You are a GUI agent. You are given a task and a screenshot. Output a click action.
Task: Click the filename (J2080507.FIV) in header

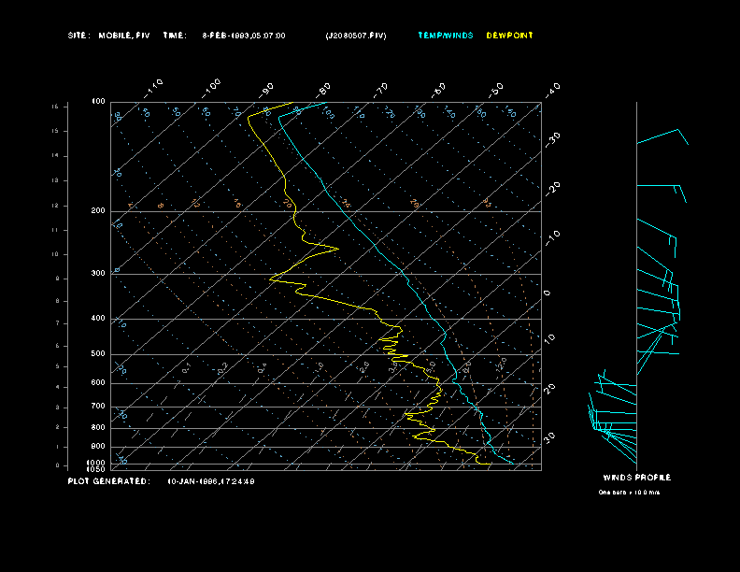(x=355, y=36)
